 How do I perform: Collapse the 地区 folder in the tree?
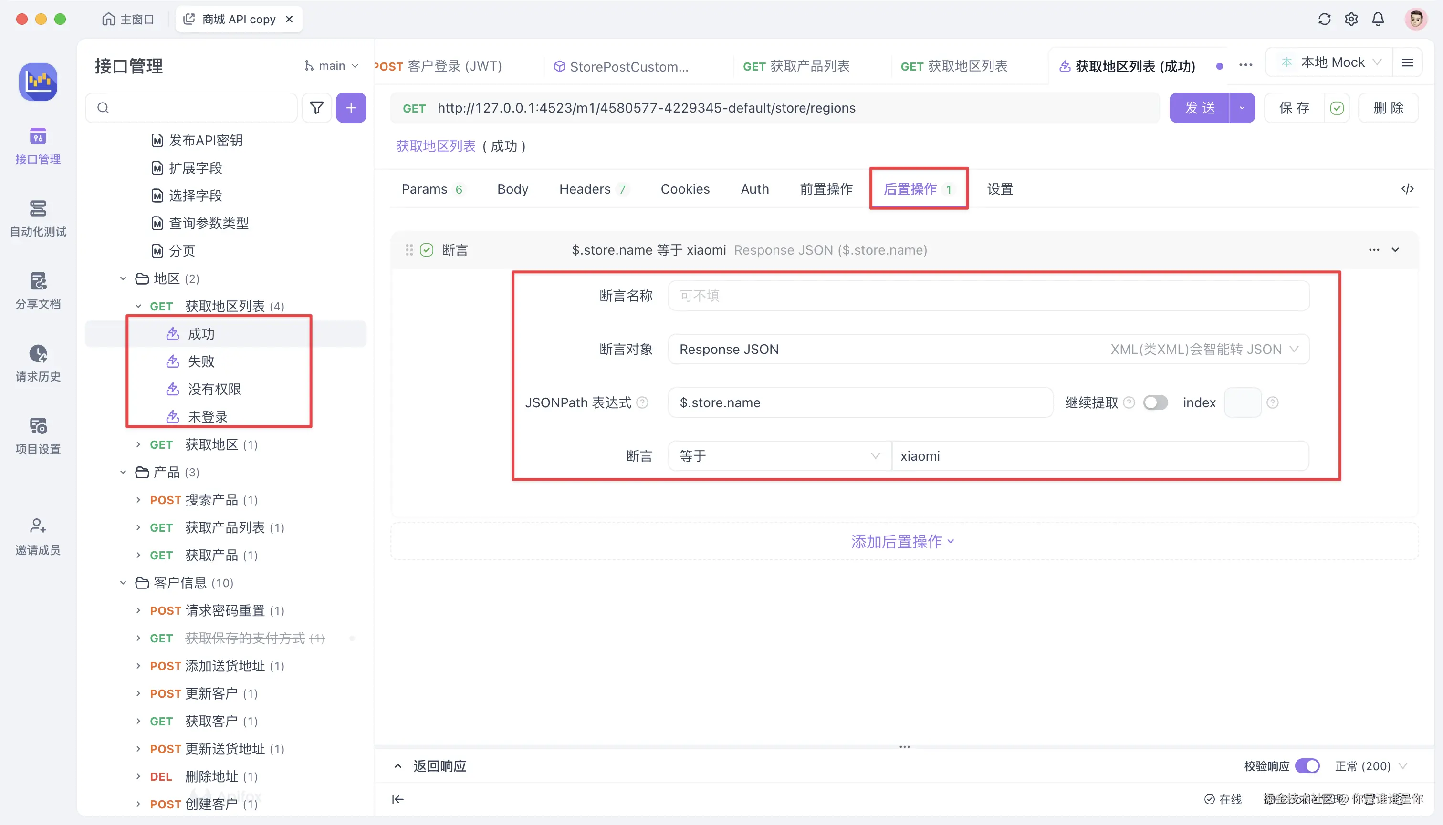point(123,278)
